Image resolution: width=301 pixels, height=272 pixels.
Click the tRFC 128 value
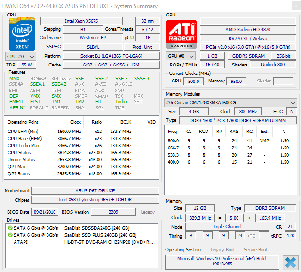[290, 236]
